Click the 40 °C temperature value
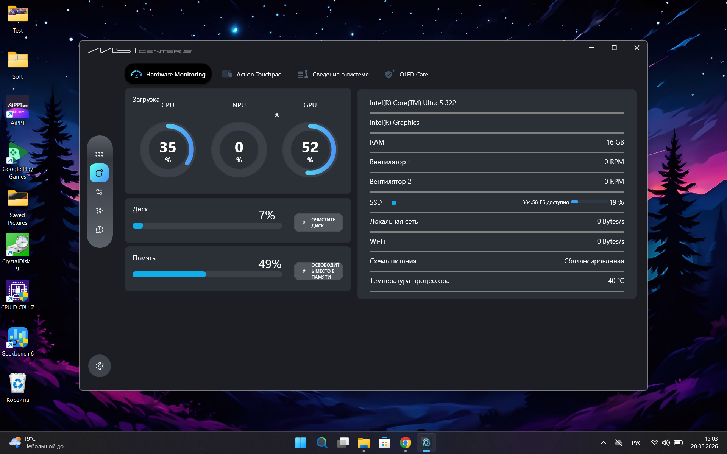This screenshot has height=454, width=727. pyautogui.click(x=616, y=281)
